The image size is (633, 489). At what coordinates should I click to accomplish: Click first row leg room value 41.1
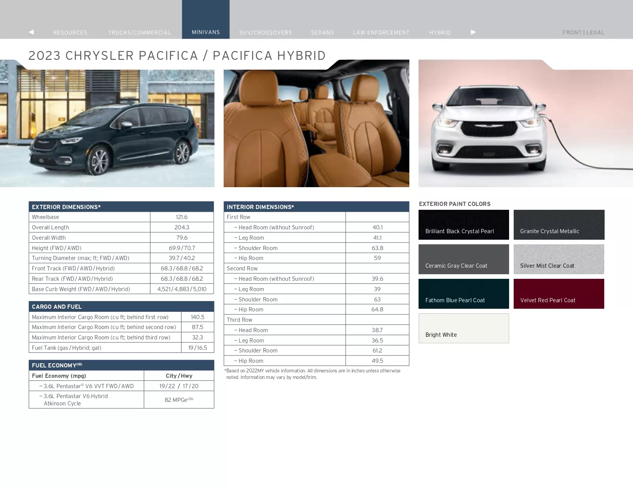[x=377, y=238]
